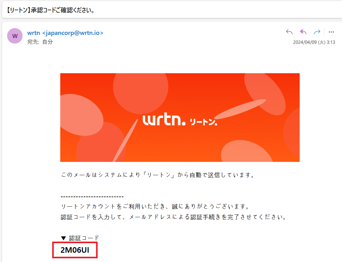Select the verification code 2M06UI
This screenshot has height=262, width=342.
click(75, 250)
